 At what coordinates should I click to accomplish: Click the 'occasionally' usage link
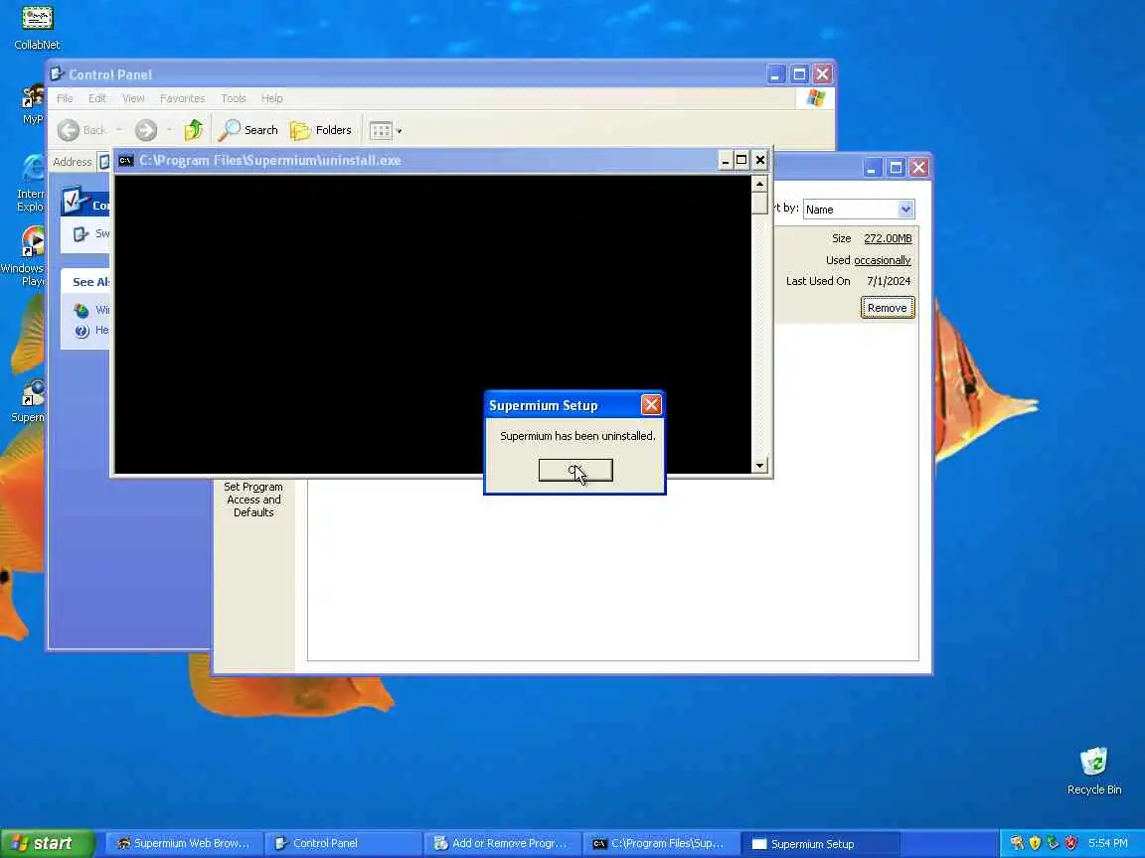click(x=883, y=260)
